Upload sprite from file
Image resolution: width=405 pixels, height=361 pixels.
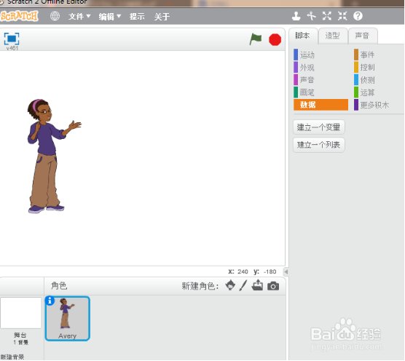pos(257,285)
